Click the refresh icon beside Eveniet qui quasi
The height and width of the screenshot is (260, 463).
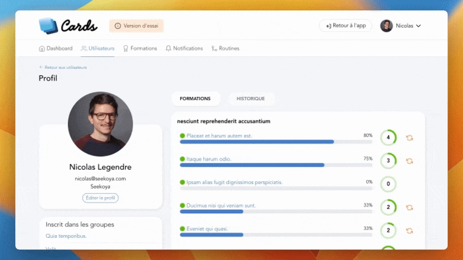[410, 231]
